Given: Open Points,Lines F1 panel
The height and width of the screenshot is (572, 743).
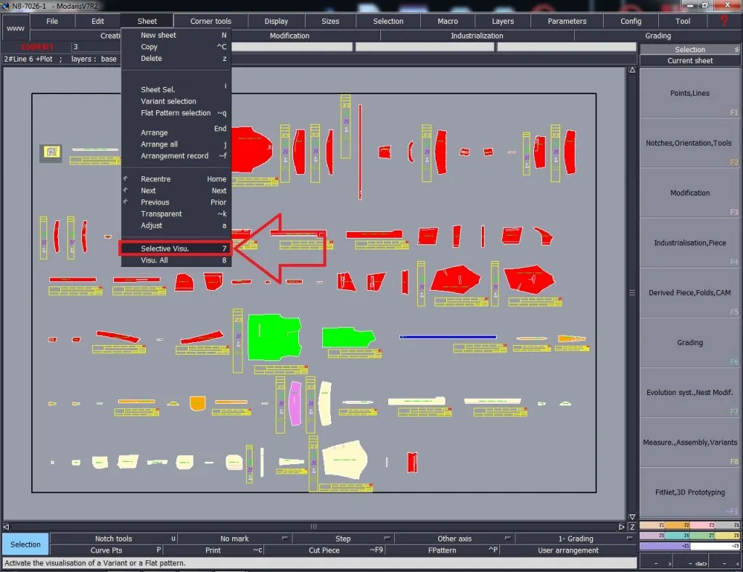Looking at the screenshot, I should [689, 94].
